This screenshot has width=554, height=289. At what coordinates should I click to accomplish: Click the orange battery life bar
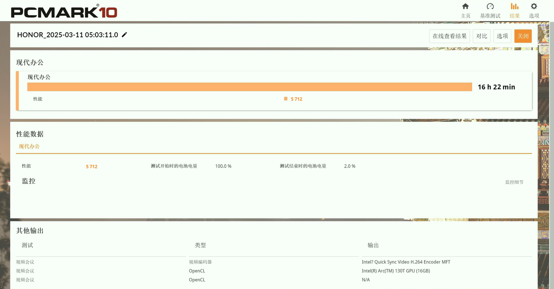pos(250,87)
